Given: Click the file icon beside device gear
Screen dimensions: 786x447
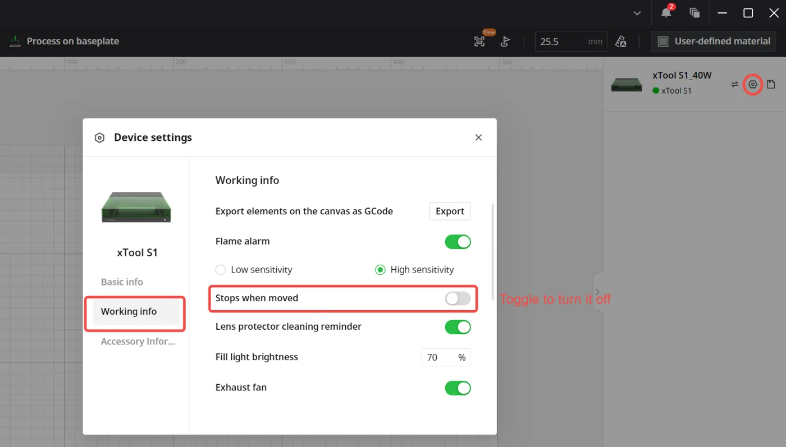Looking at the screenshot, I should (x=771, y=85).
